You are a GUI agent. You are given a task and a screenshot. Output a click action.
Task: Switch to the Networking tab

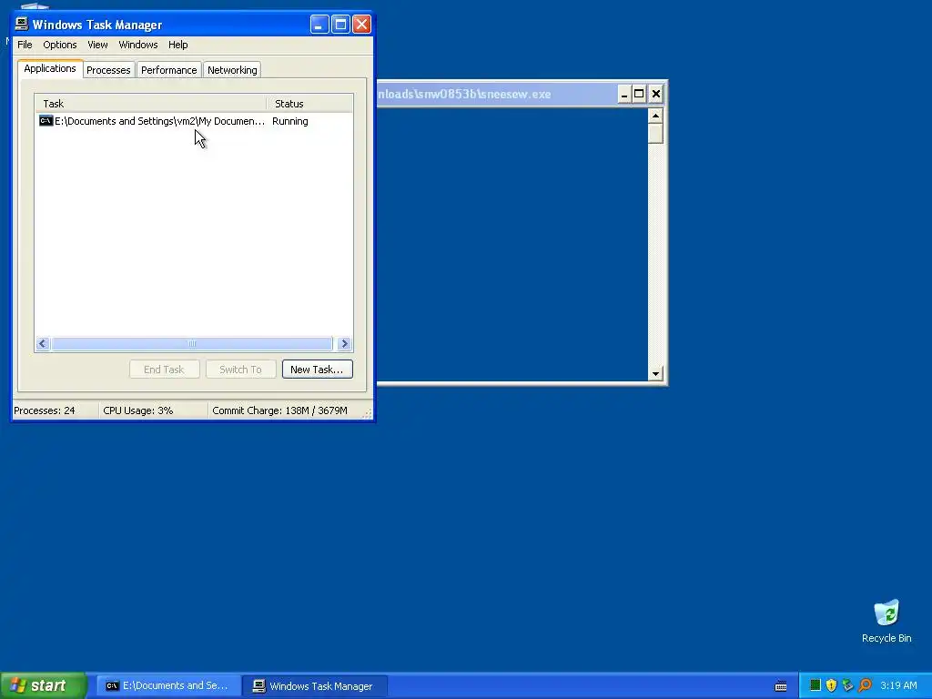pos(232,70)
